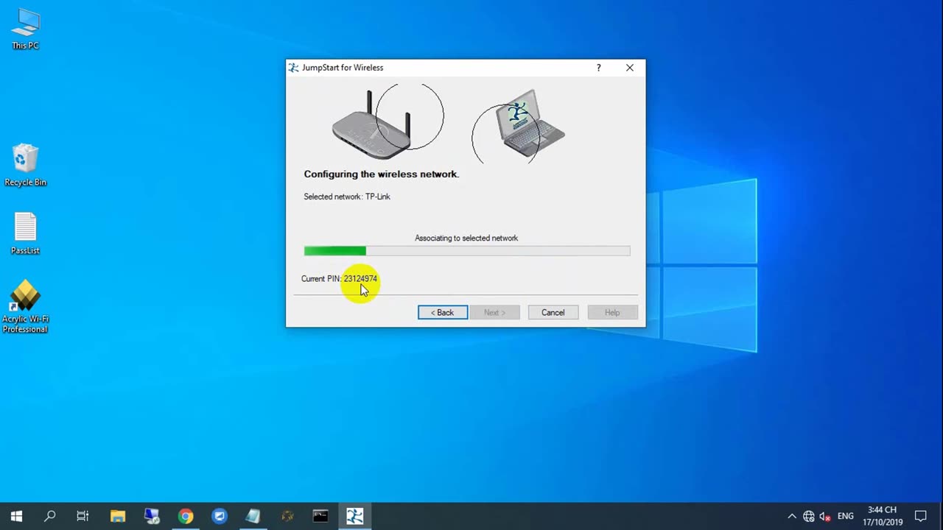
Task: Click the JumpStart title bar icon
Action: [x=294, y=68]
